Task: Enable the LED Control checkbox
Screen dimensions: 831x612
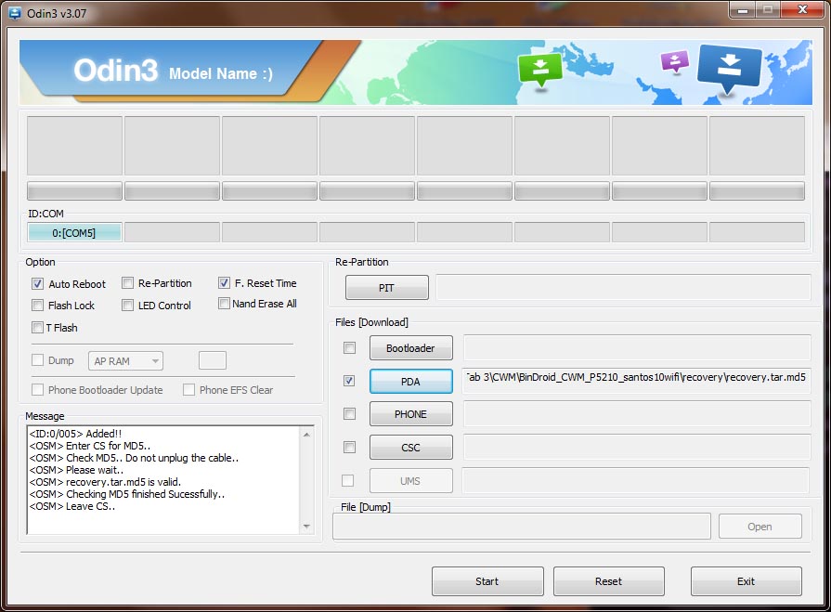Action: tap(127, 306)
